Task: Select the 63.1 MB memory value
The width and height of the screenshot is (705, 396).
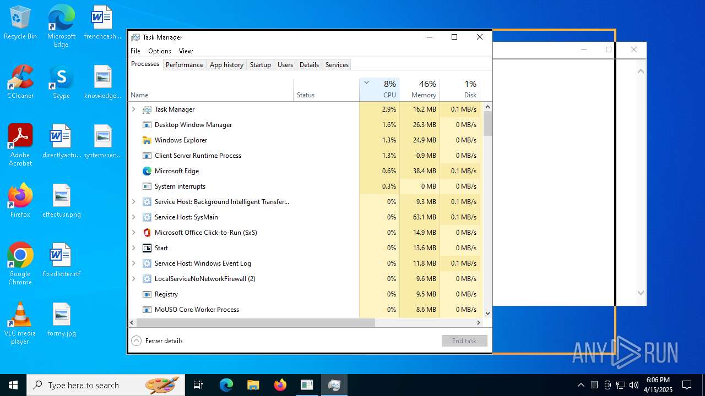Action: 425,217
